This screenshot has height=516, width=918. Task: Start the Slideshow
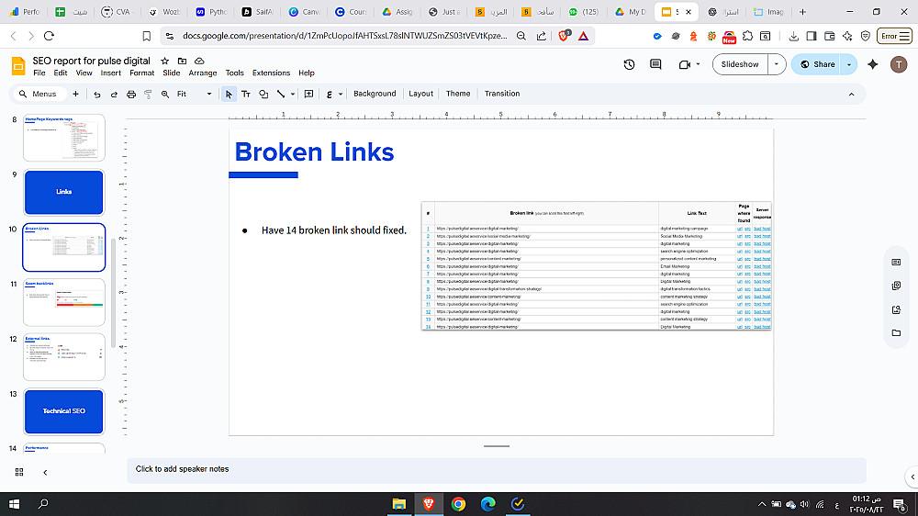(x=740, y=64)
